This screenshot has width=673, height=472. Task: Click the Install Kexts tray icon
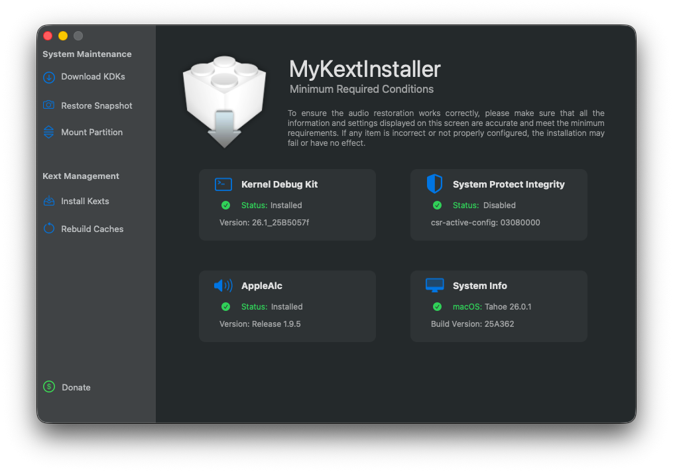(49, 201)
